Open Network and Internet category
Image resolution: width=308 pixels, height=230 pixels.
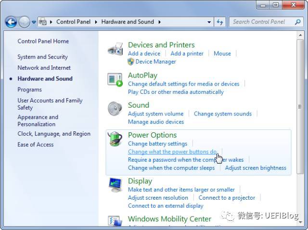[x=44, y=68]
